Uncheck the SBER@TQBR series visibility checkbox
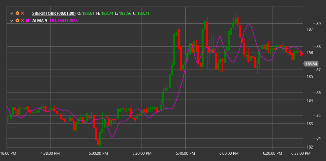This screenshot has height=161, width=326. (12, 13)
